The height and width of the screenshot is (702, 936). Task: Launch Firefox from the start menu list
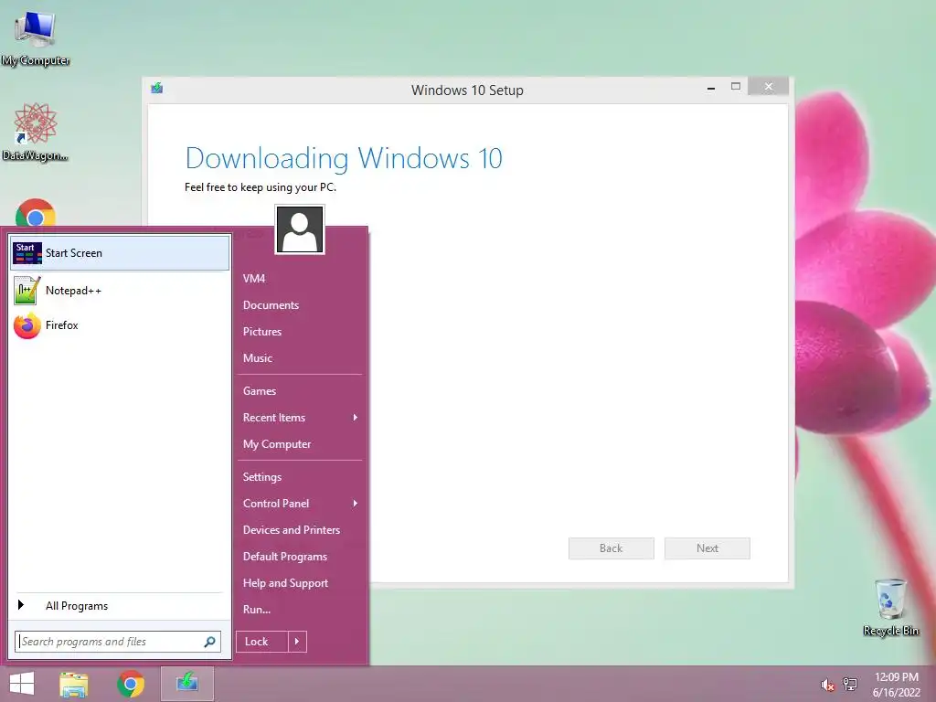[120, 325]
